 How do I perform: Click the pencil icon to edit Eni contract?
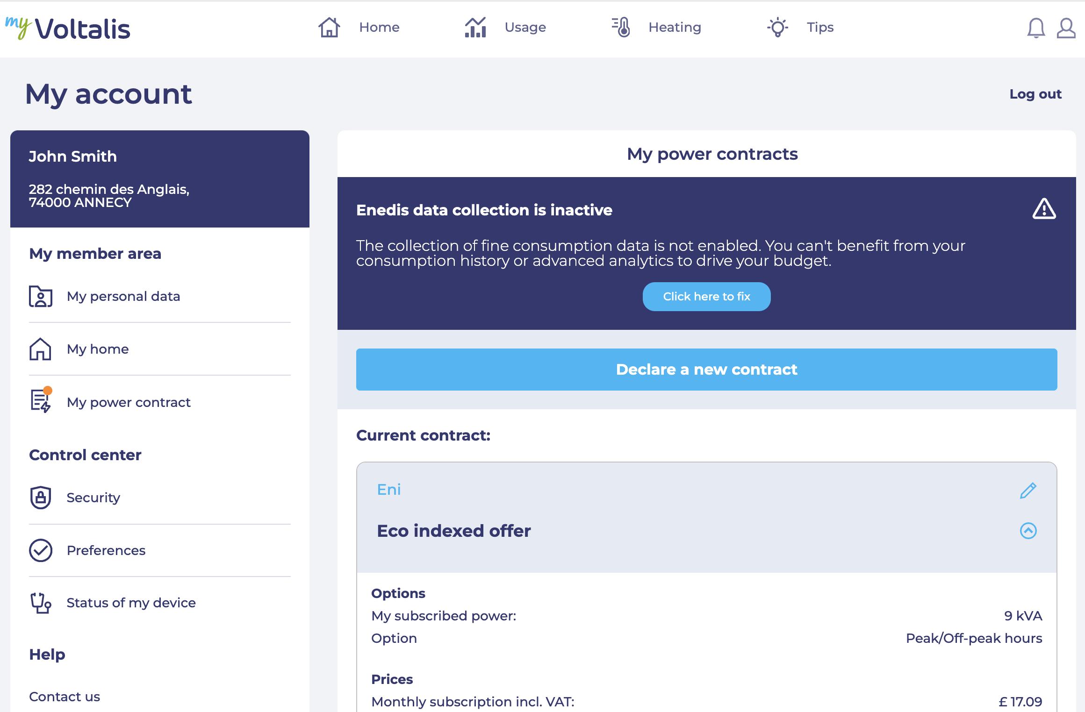(x=1028, y=490)
